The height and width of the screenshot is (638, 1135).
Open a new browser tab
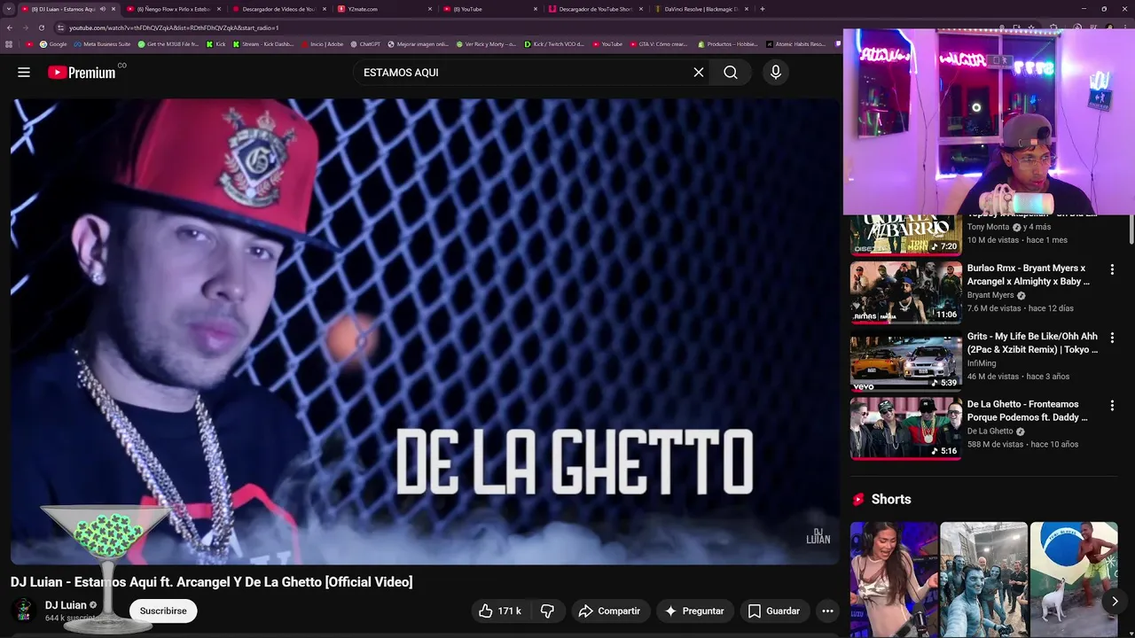point(763,9)
